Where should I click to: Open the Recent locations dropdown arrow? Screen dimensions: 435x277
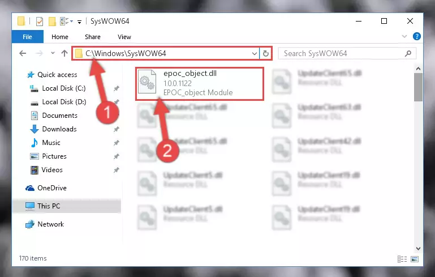53,53
